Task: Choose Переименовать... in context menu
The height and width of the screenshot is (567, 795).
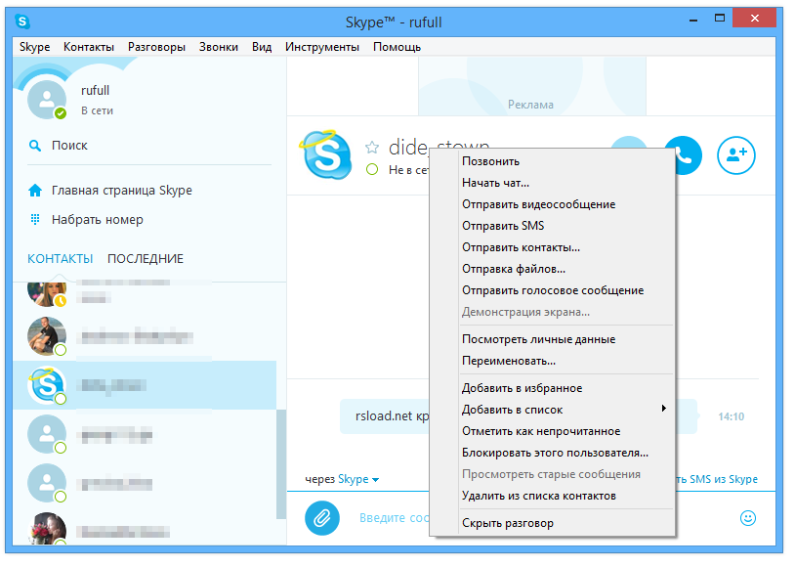Action: 553,361
